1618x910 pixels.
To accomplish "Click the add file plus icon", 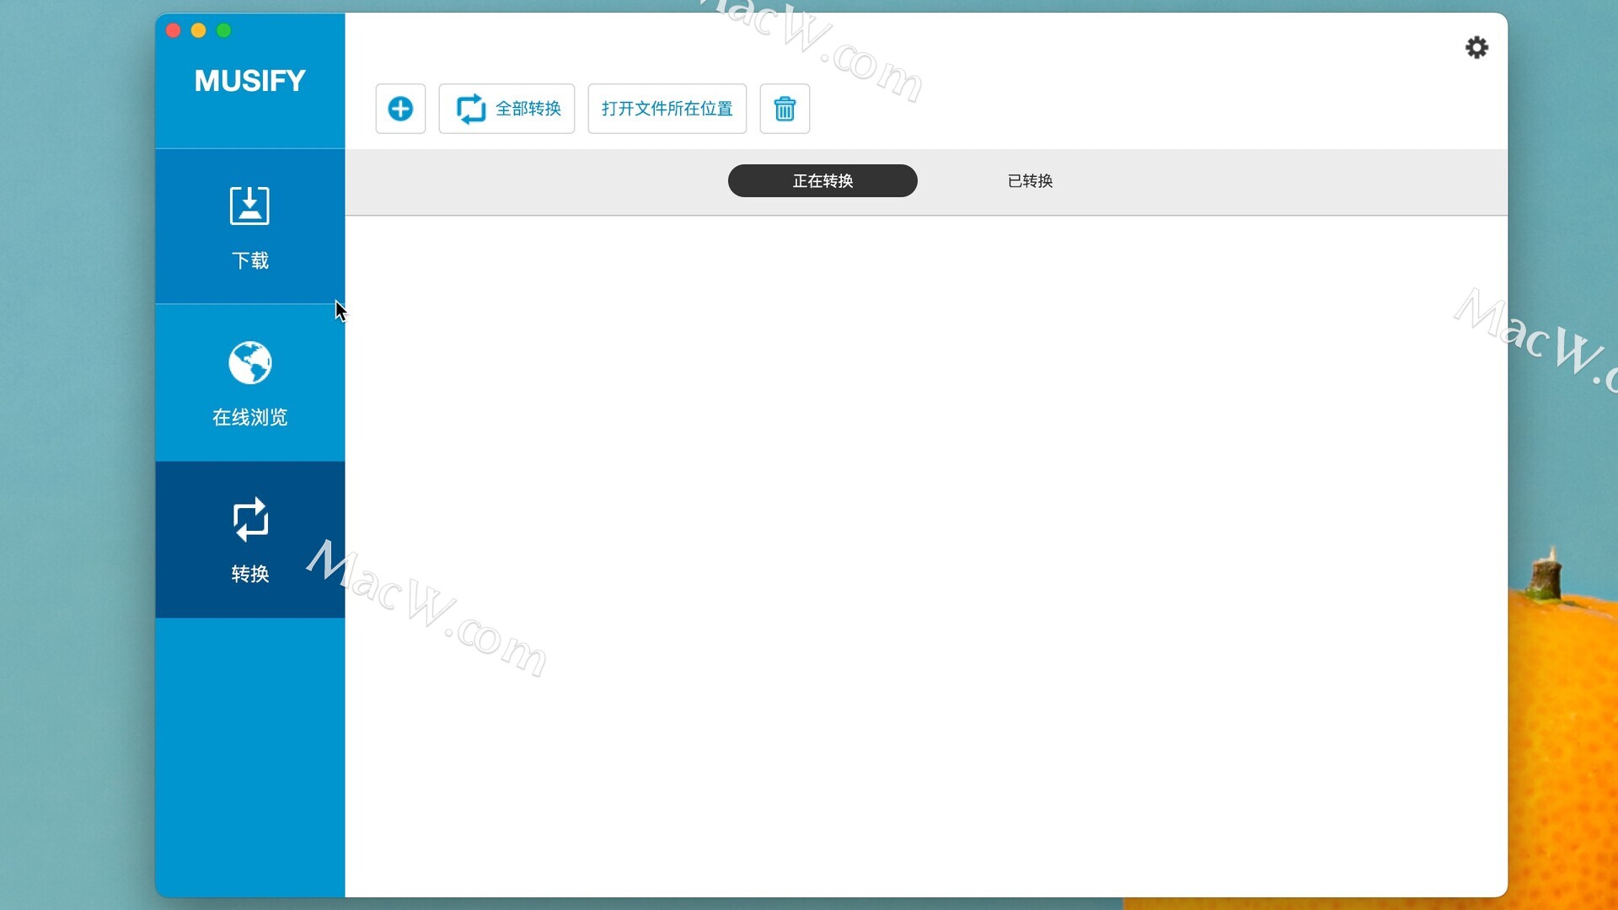I will pos(400,109).
